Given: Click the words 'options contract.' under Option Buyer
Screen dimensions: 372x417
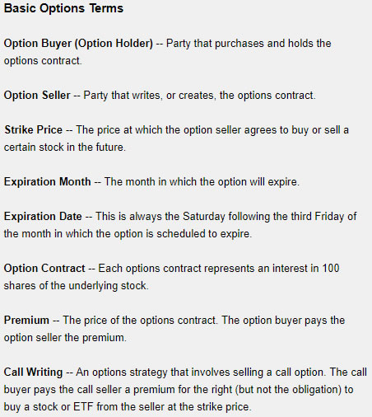Looking at the screenshot, I should click(43, 61).
